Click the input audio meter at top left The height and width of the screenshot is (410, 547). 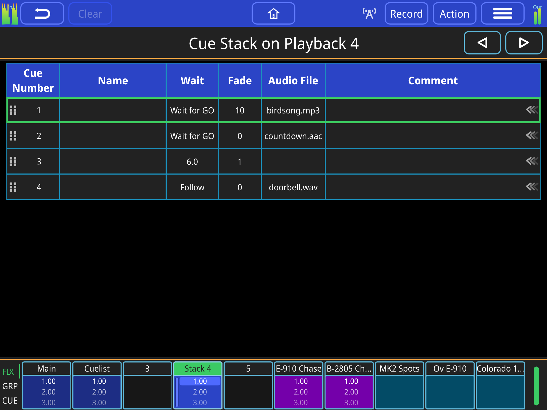tap(10, 13)
